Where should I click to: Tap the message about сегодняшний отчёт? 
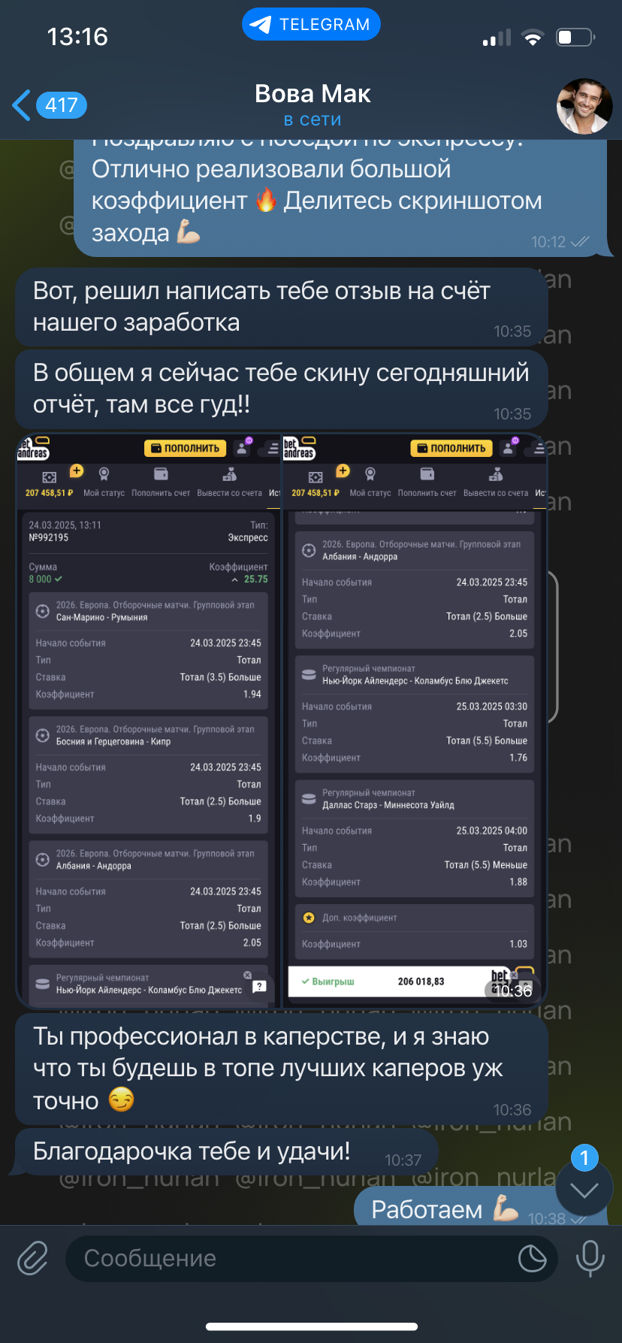click(281, 389)
